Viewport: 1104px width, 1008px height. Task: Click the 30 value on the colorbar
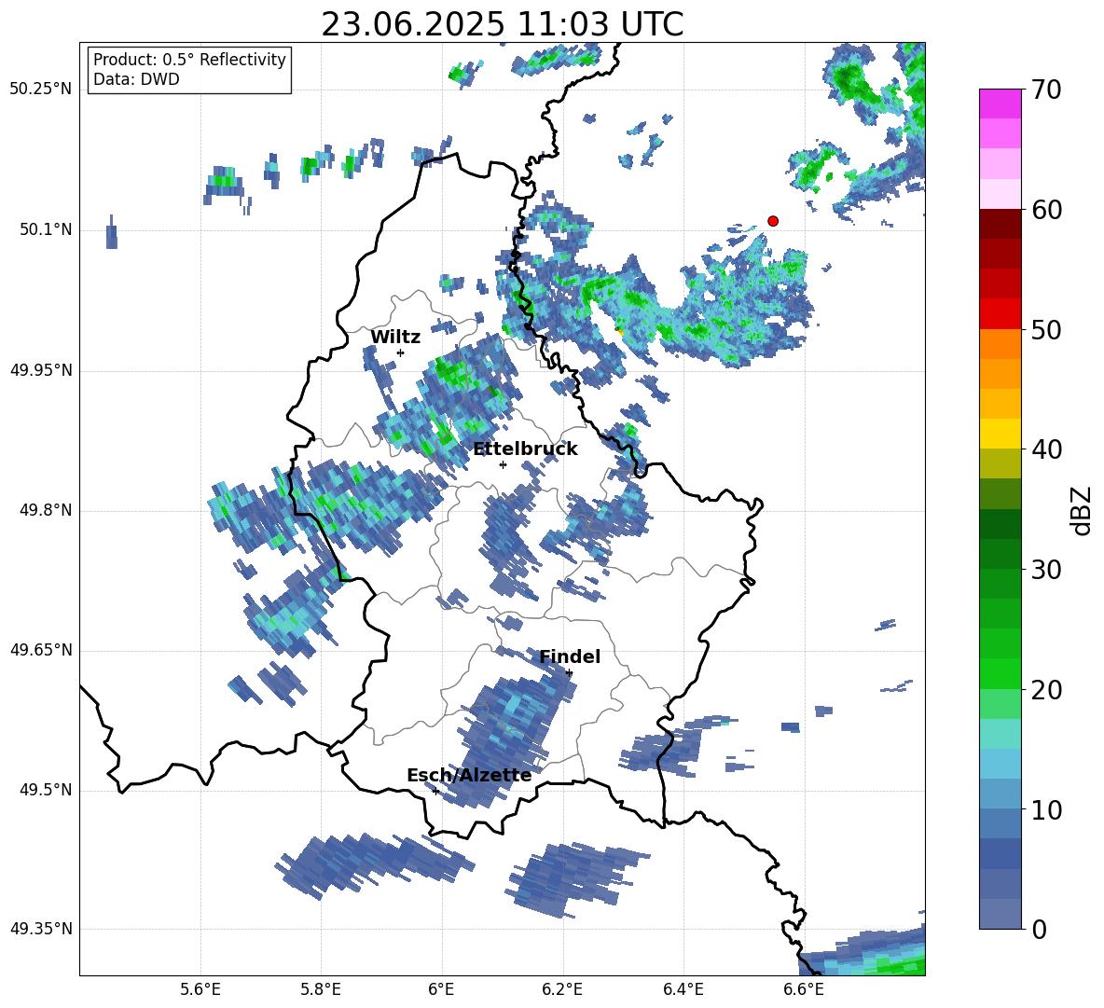click(x=1045, y=570)
